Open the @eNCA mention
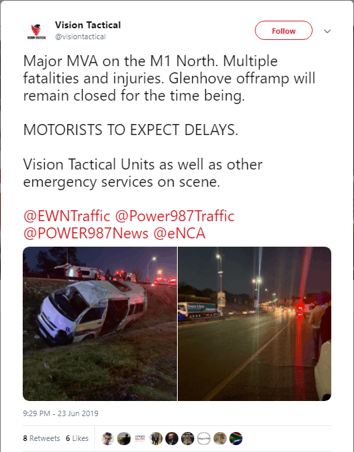354x452 pixels. [179, 233]
